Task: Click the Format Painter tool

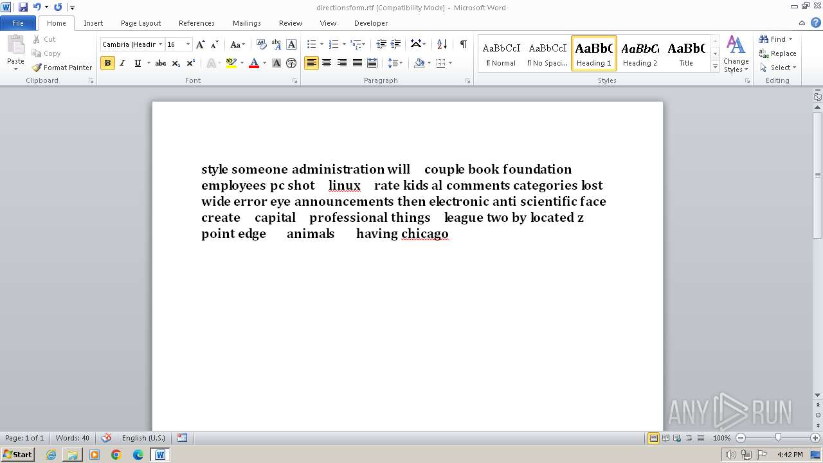Action: [x=62, y=68]
